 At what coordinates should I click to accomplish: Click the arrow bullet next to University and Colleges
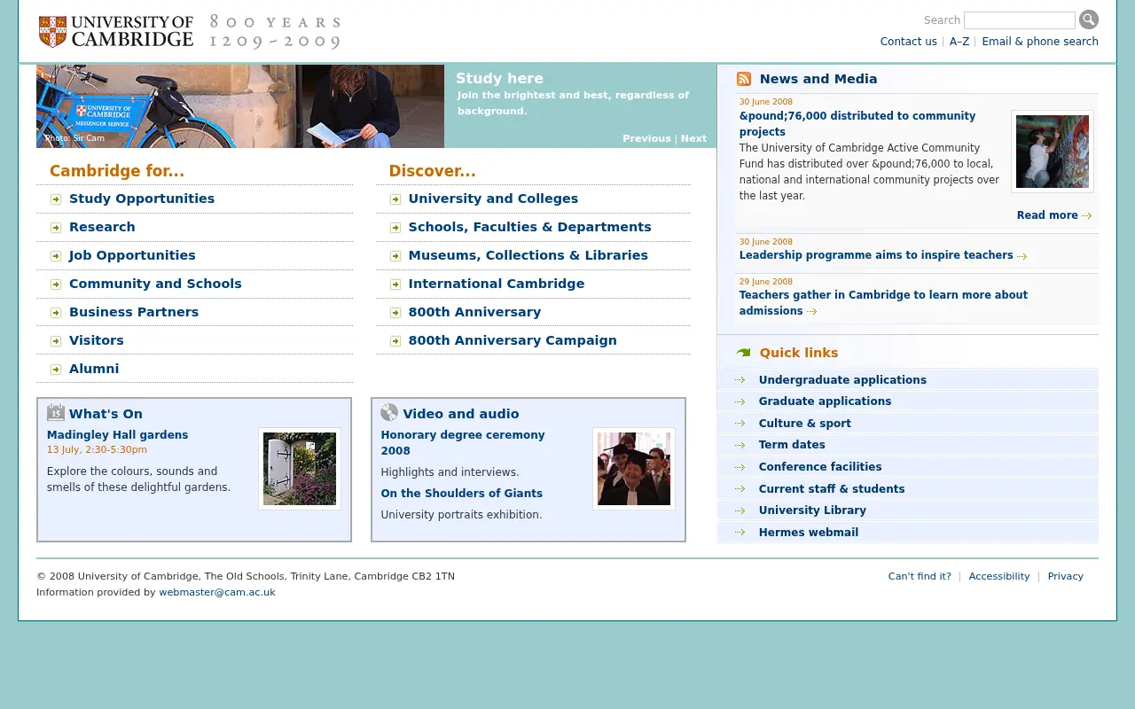tap(395, 199)
